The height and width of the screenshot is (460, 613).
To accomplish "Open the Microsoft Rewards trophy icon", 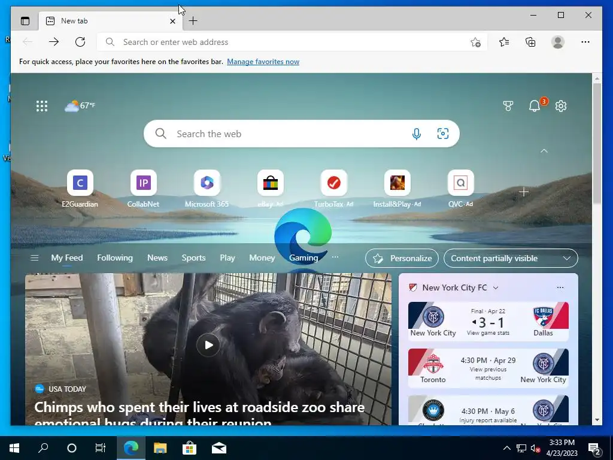I will pos(508,106).
